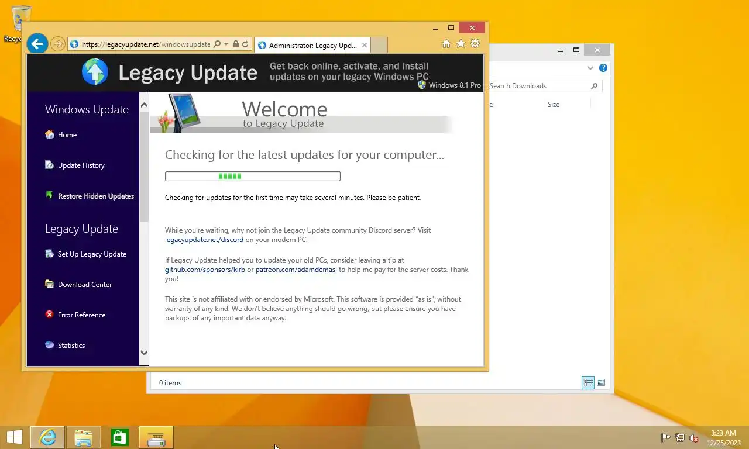This screenshot has width=749, height=449.
Task: Open Favorites with the star icon
Action: (x=461, y=44)
